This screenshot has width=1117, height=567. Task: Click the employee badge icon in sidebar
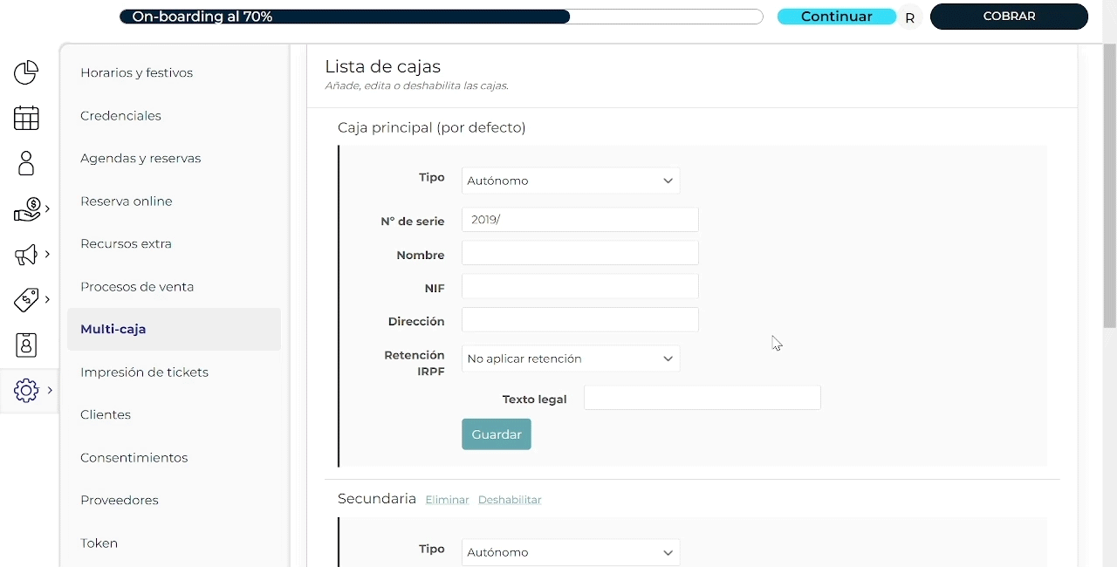[x=26, y=345]
